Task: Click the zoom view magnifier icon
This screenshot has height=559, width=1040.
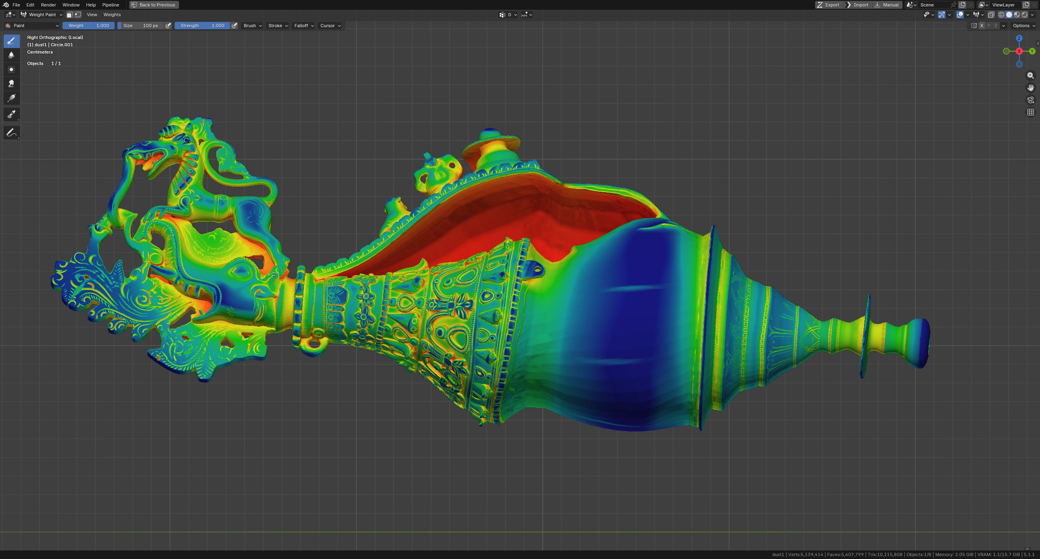Action: click(x=1031, y=76)
